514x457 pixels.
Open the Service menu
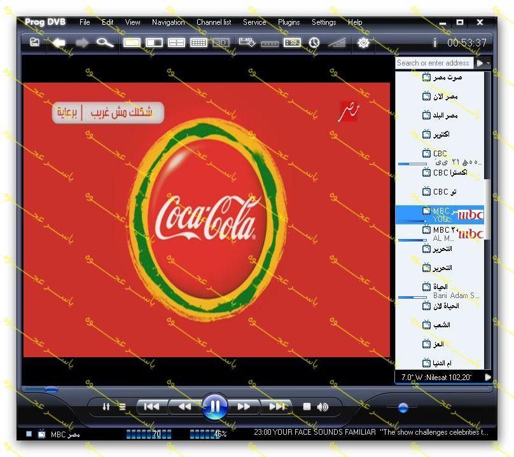(x=254, y=22)
